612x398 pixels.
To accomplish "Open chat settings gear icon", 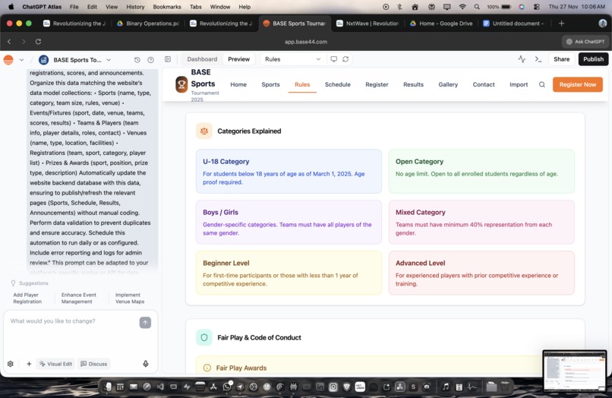I will tap(11, 364).
